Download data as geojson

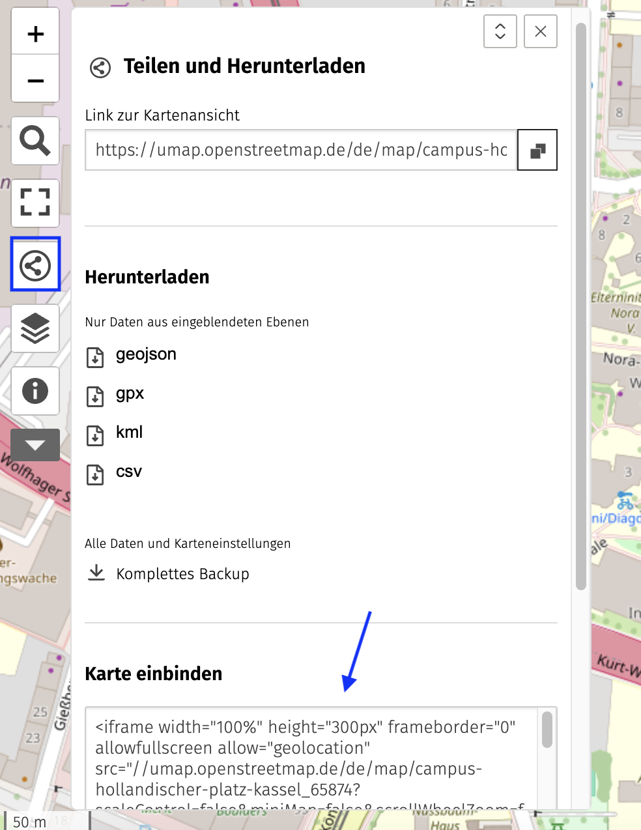145,355
